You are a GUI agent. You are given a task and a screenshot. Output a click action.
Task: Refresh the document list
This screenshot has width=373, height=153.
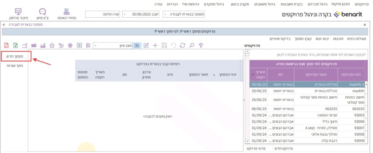pyautogui.click(x=182, y=46)
